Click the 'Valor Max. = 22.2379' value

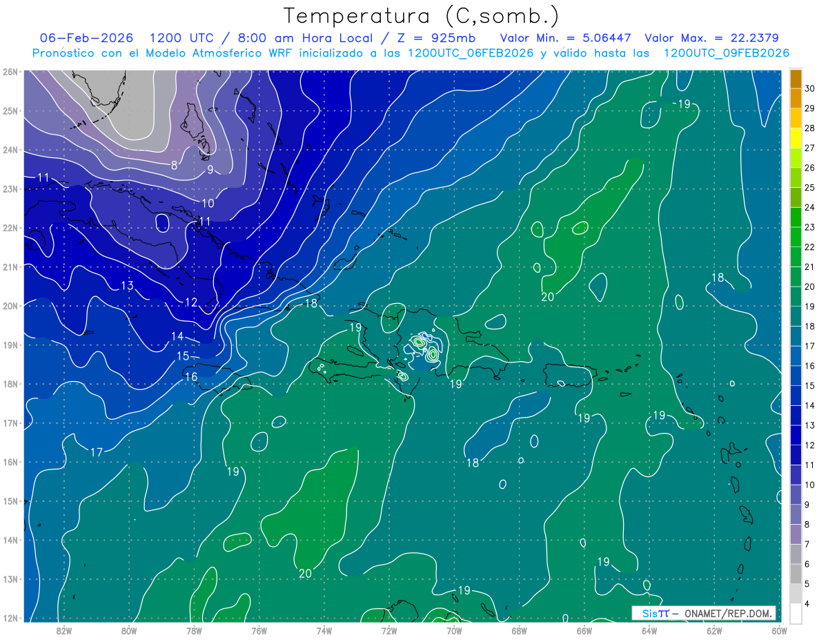point(712,38)
